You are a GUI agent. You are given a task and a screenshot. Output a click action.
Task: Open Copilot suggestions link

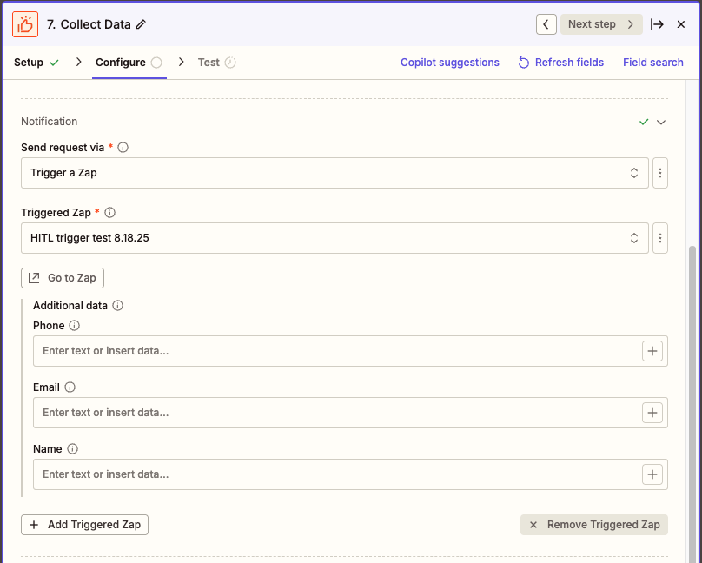click(449, 63)
